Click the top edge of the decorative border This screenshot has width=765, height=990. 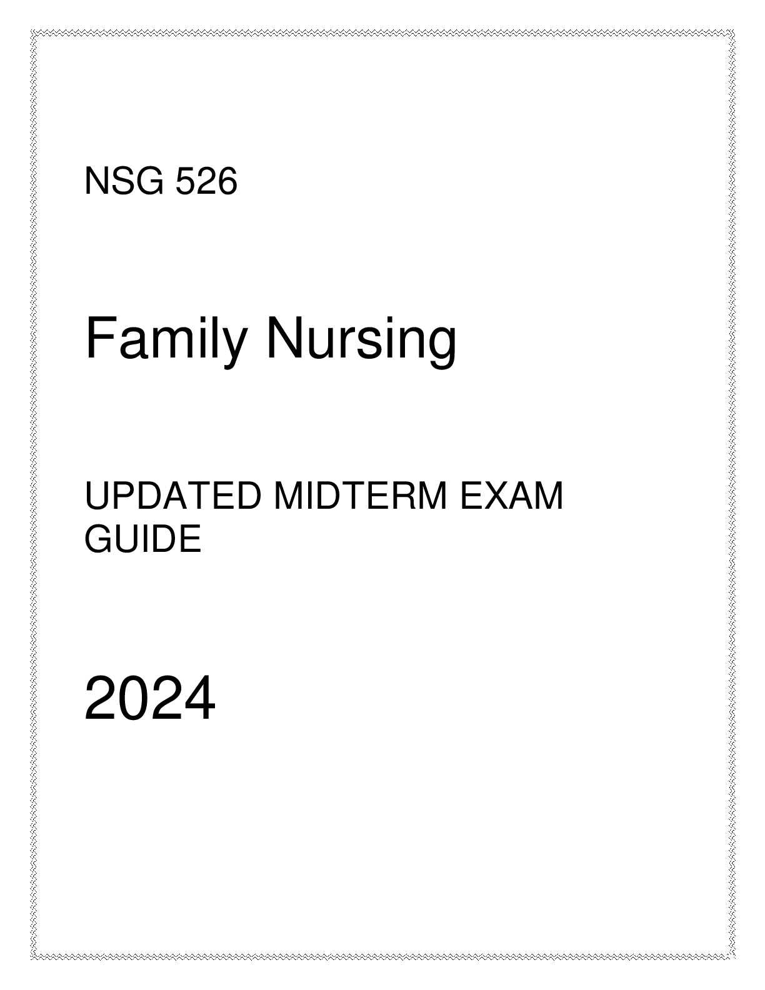(382, 31)
